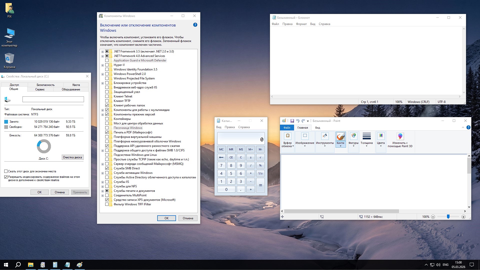Select the Brushes tool in Paint
The width and height of the screenshot is (480, 270).
[340, 137]
